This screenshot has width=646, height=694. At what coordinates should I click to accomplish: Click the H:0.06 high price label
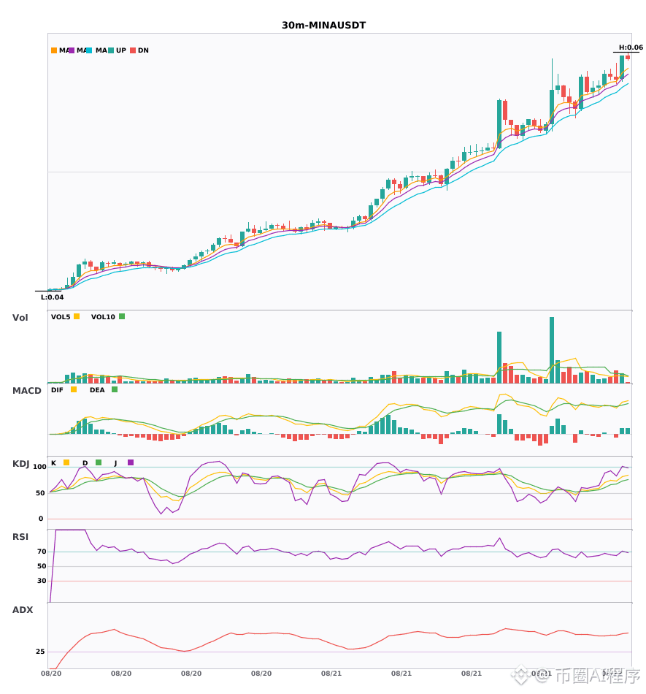pos(631,47)
